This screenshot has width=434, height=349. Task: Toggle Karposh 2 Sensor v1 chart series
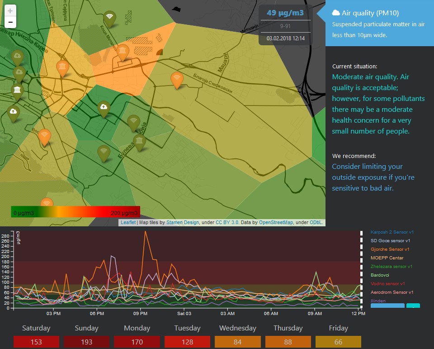(392, 232)
